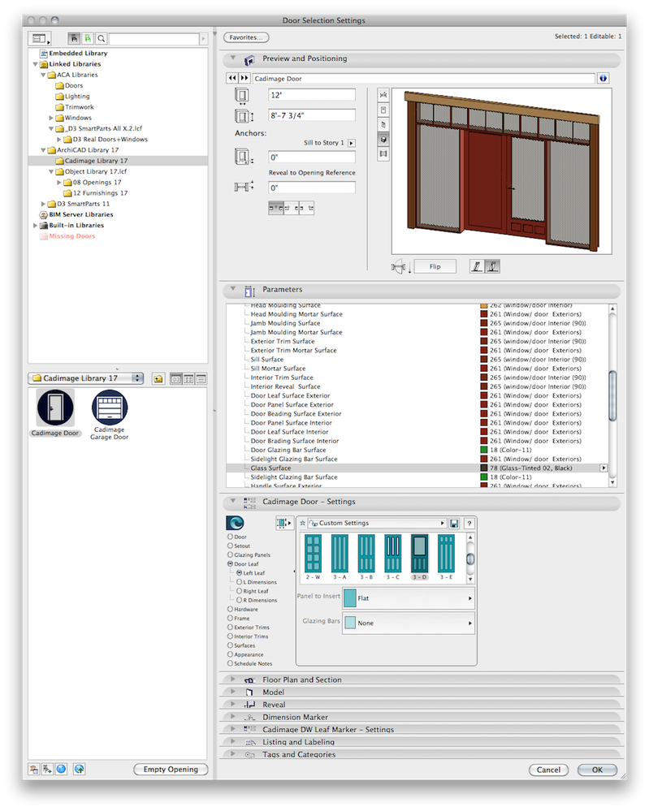Choose first reveal anchor icon
Viewport: 649px width, 811px height.
[x=276, y=208]
